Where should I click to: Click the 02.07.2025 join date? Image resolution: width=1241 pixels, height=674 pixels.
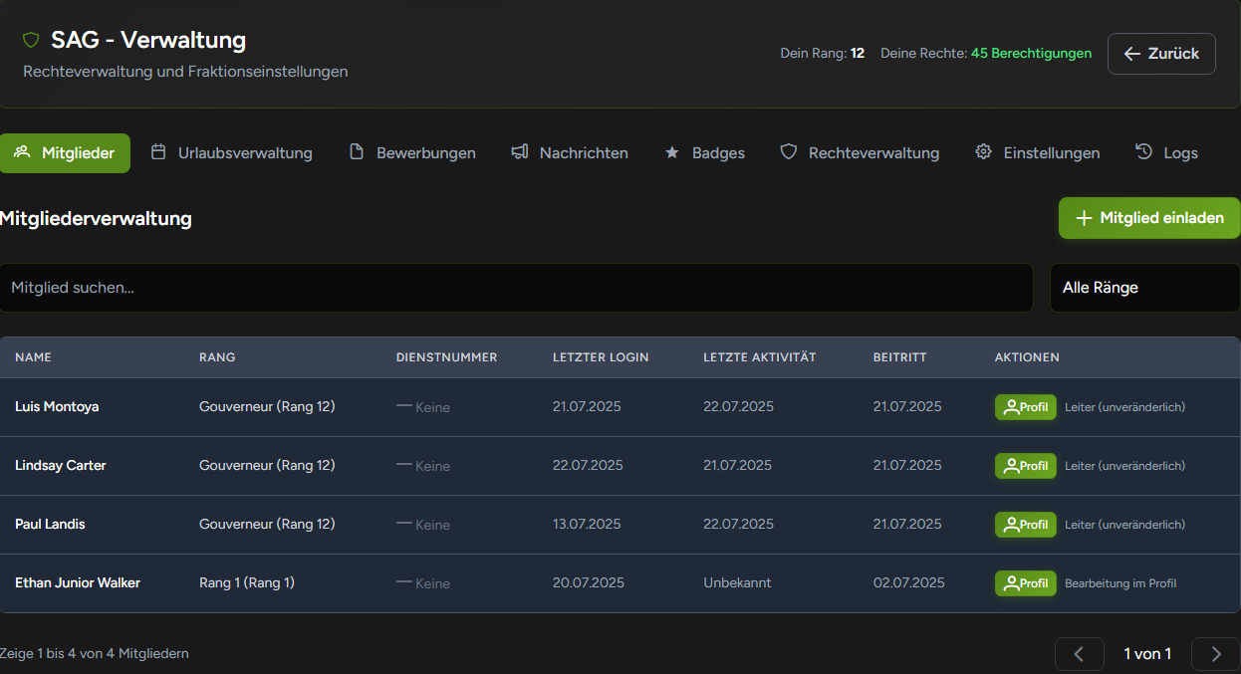point(907,583)
